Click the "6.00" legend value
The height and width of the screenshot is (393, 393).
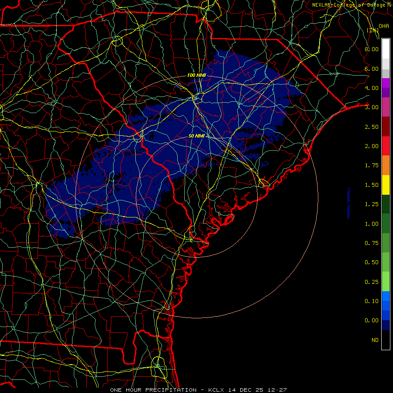(372, 69)
